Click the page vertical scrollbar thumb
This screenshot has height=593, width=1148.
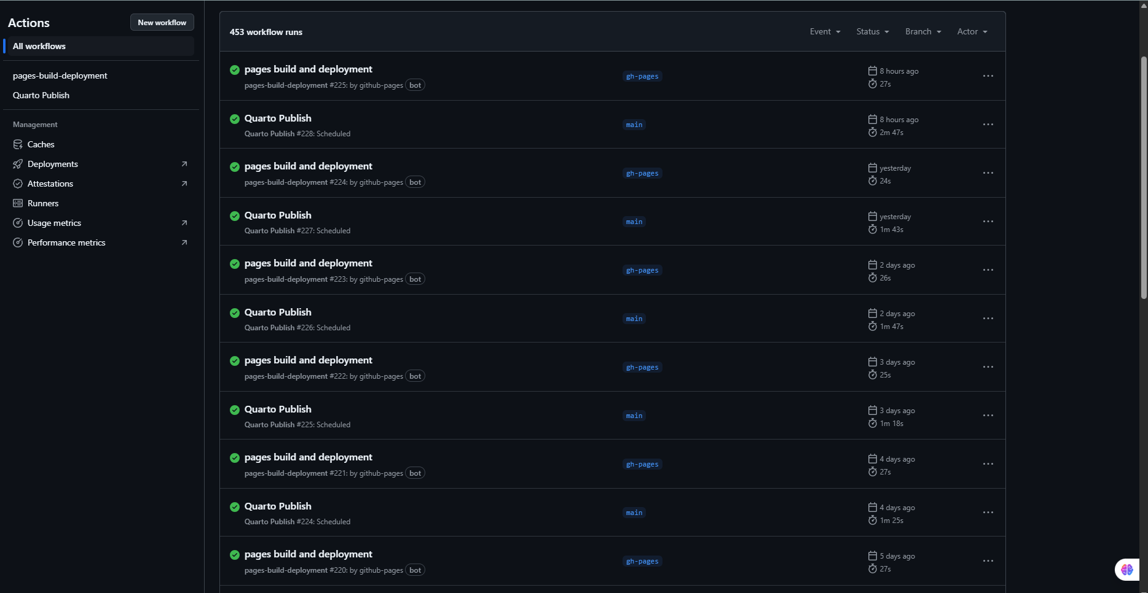tap(1144, 178)
